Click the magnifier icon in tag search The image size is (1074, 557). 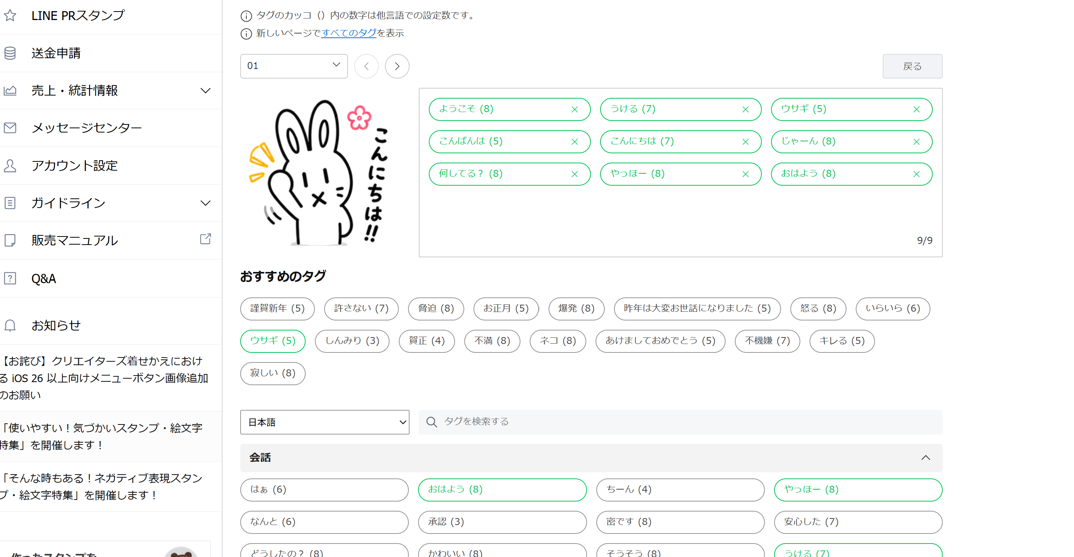click(432, 422)
